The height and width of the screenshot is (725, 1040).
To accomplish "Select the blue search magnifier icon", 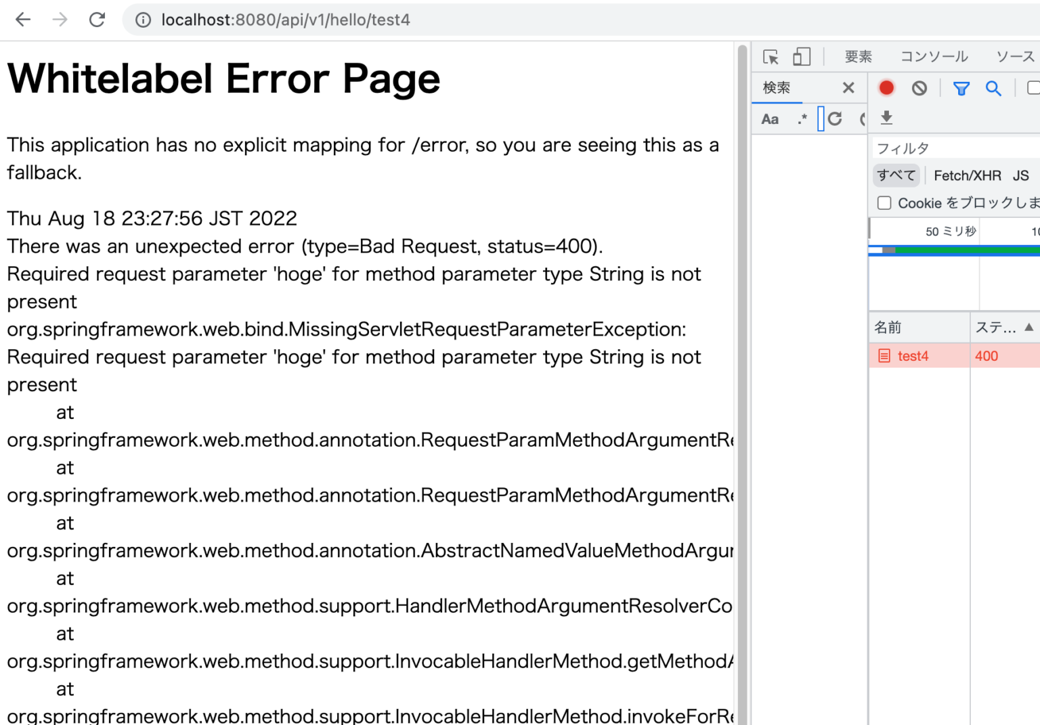I will (993, 89).
